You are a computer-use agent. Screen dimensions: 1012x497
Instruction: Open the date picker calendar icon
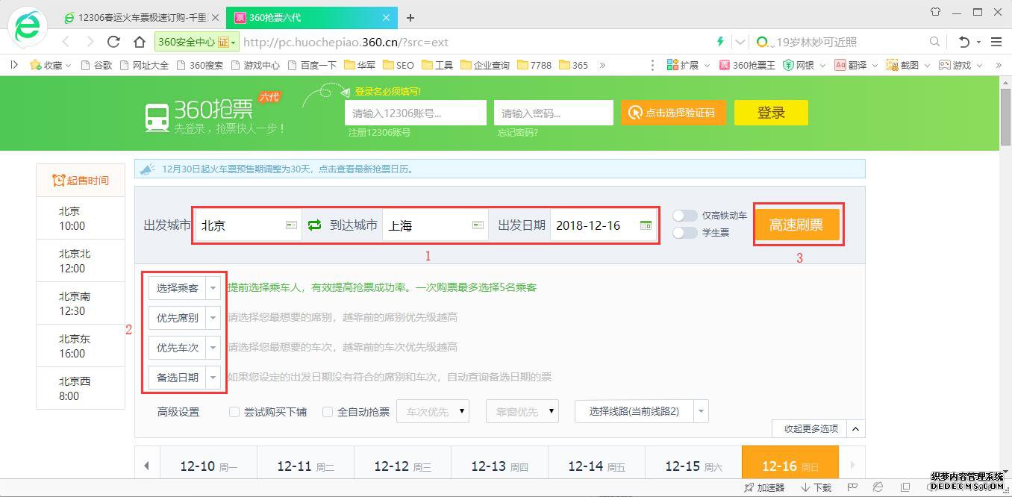coord(646,225)
